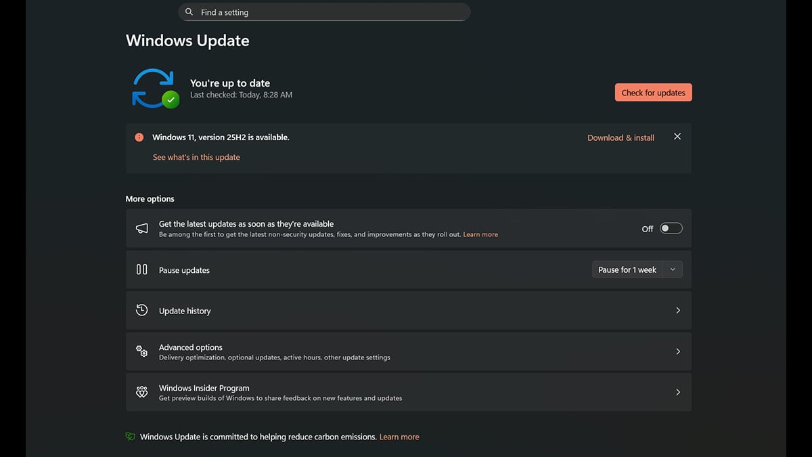Open "See what's in this update"
Viewport: 812px width, 457px height.
196,156
